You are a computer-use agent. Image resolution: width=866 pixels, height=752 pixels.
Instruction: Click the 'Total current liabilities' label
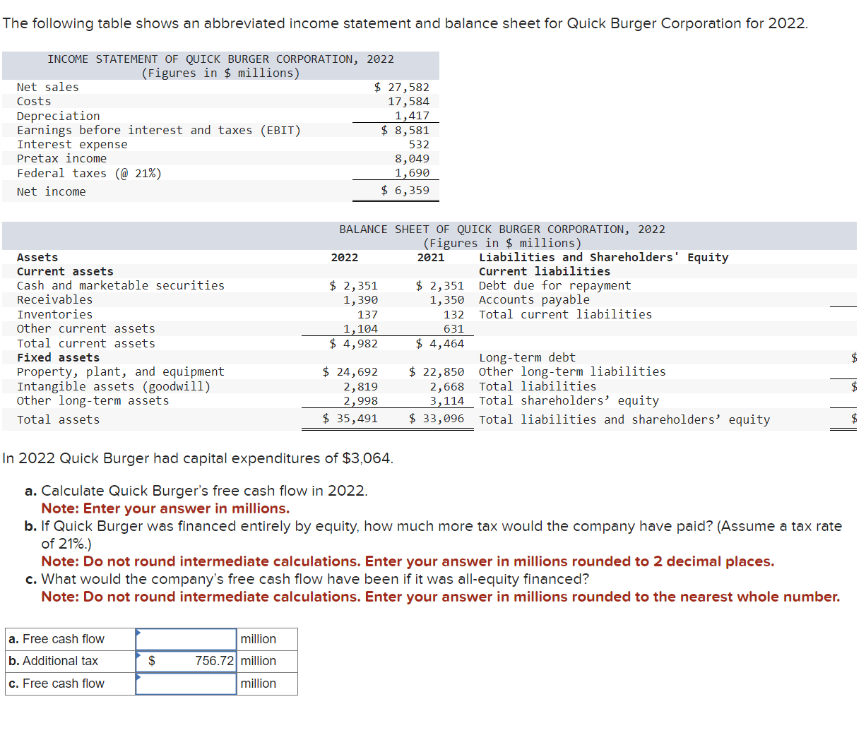pyautogui.click(x=565, y=314)
